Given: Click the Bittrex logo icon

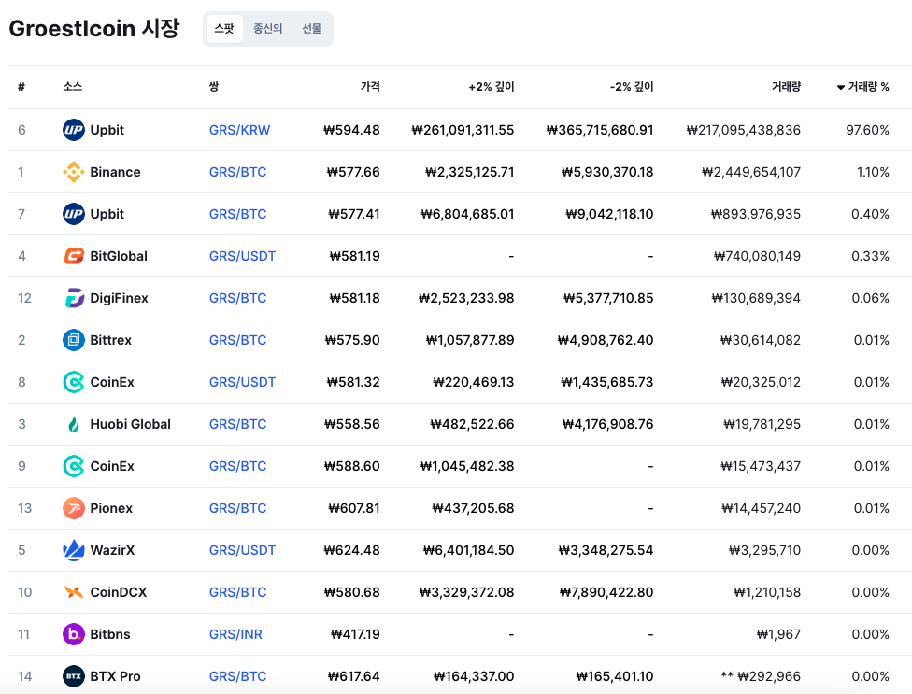Looking at the screenshot, I should coord(73,340).
